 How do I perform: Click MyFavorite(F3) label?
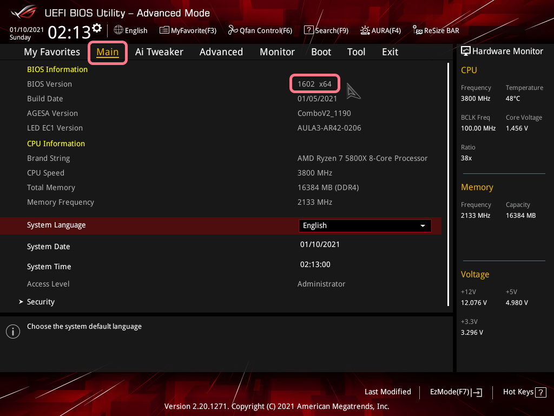tap(194, 31)
